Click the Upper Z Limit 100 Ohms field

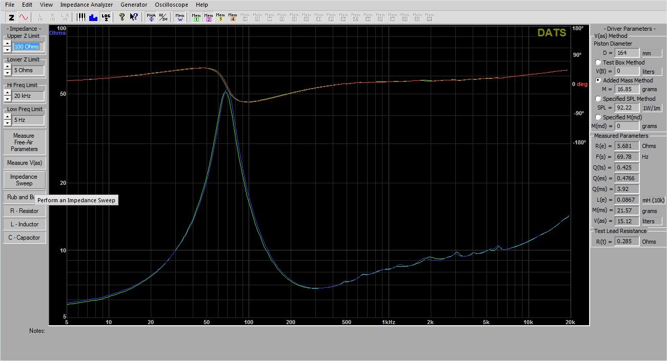click(29, 47)
